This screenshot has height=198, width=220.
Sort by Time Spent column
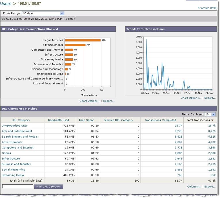86,120
